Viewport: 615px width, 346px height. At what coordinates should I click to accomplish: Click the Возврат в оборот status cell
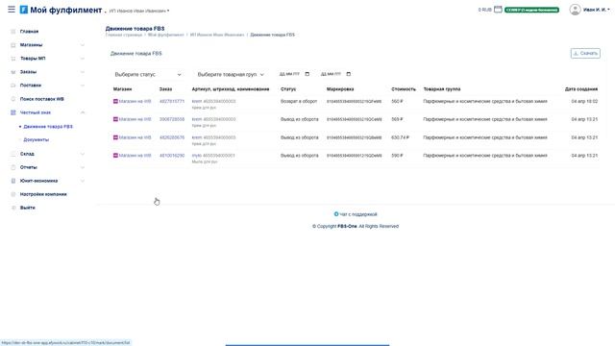299,101
